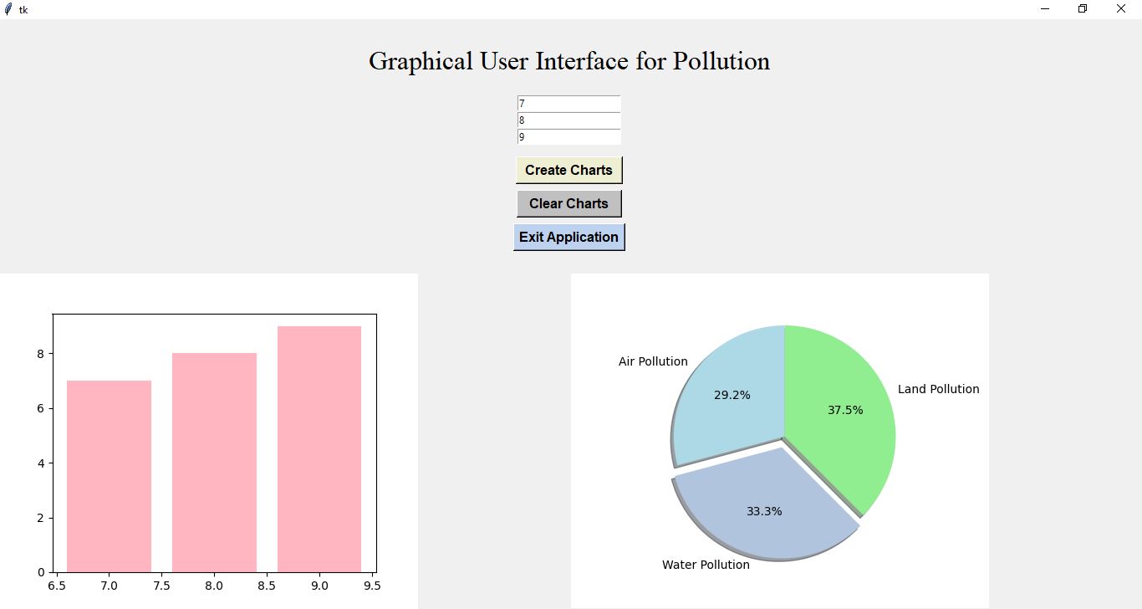
Task: Click the Exit Application button
Action: click(x=569, y=237)
